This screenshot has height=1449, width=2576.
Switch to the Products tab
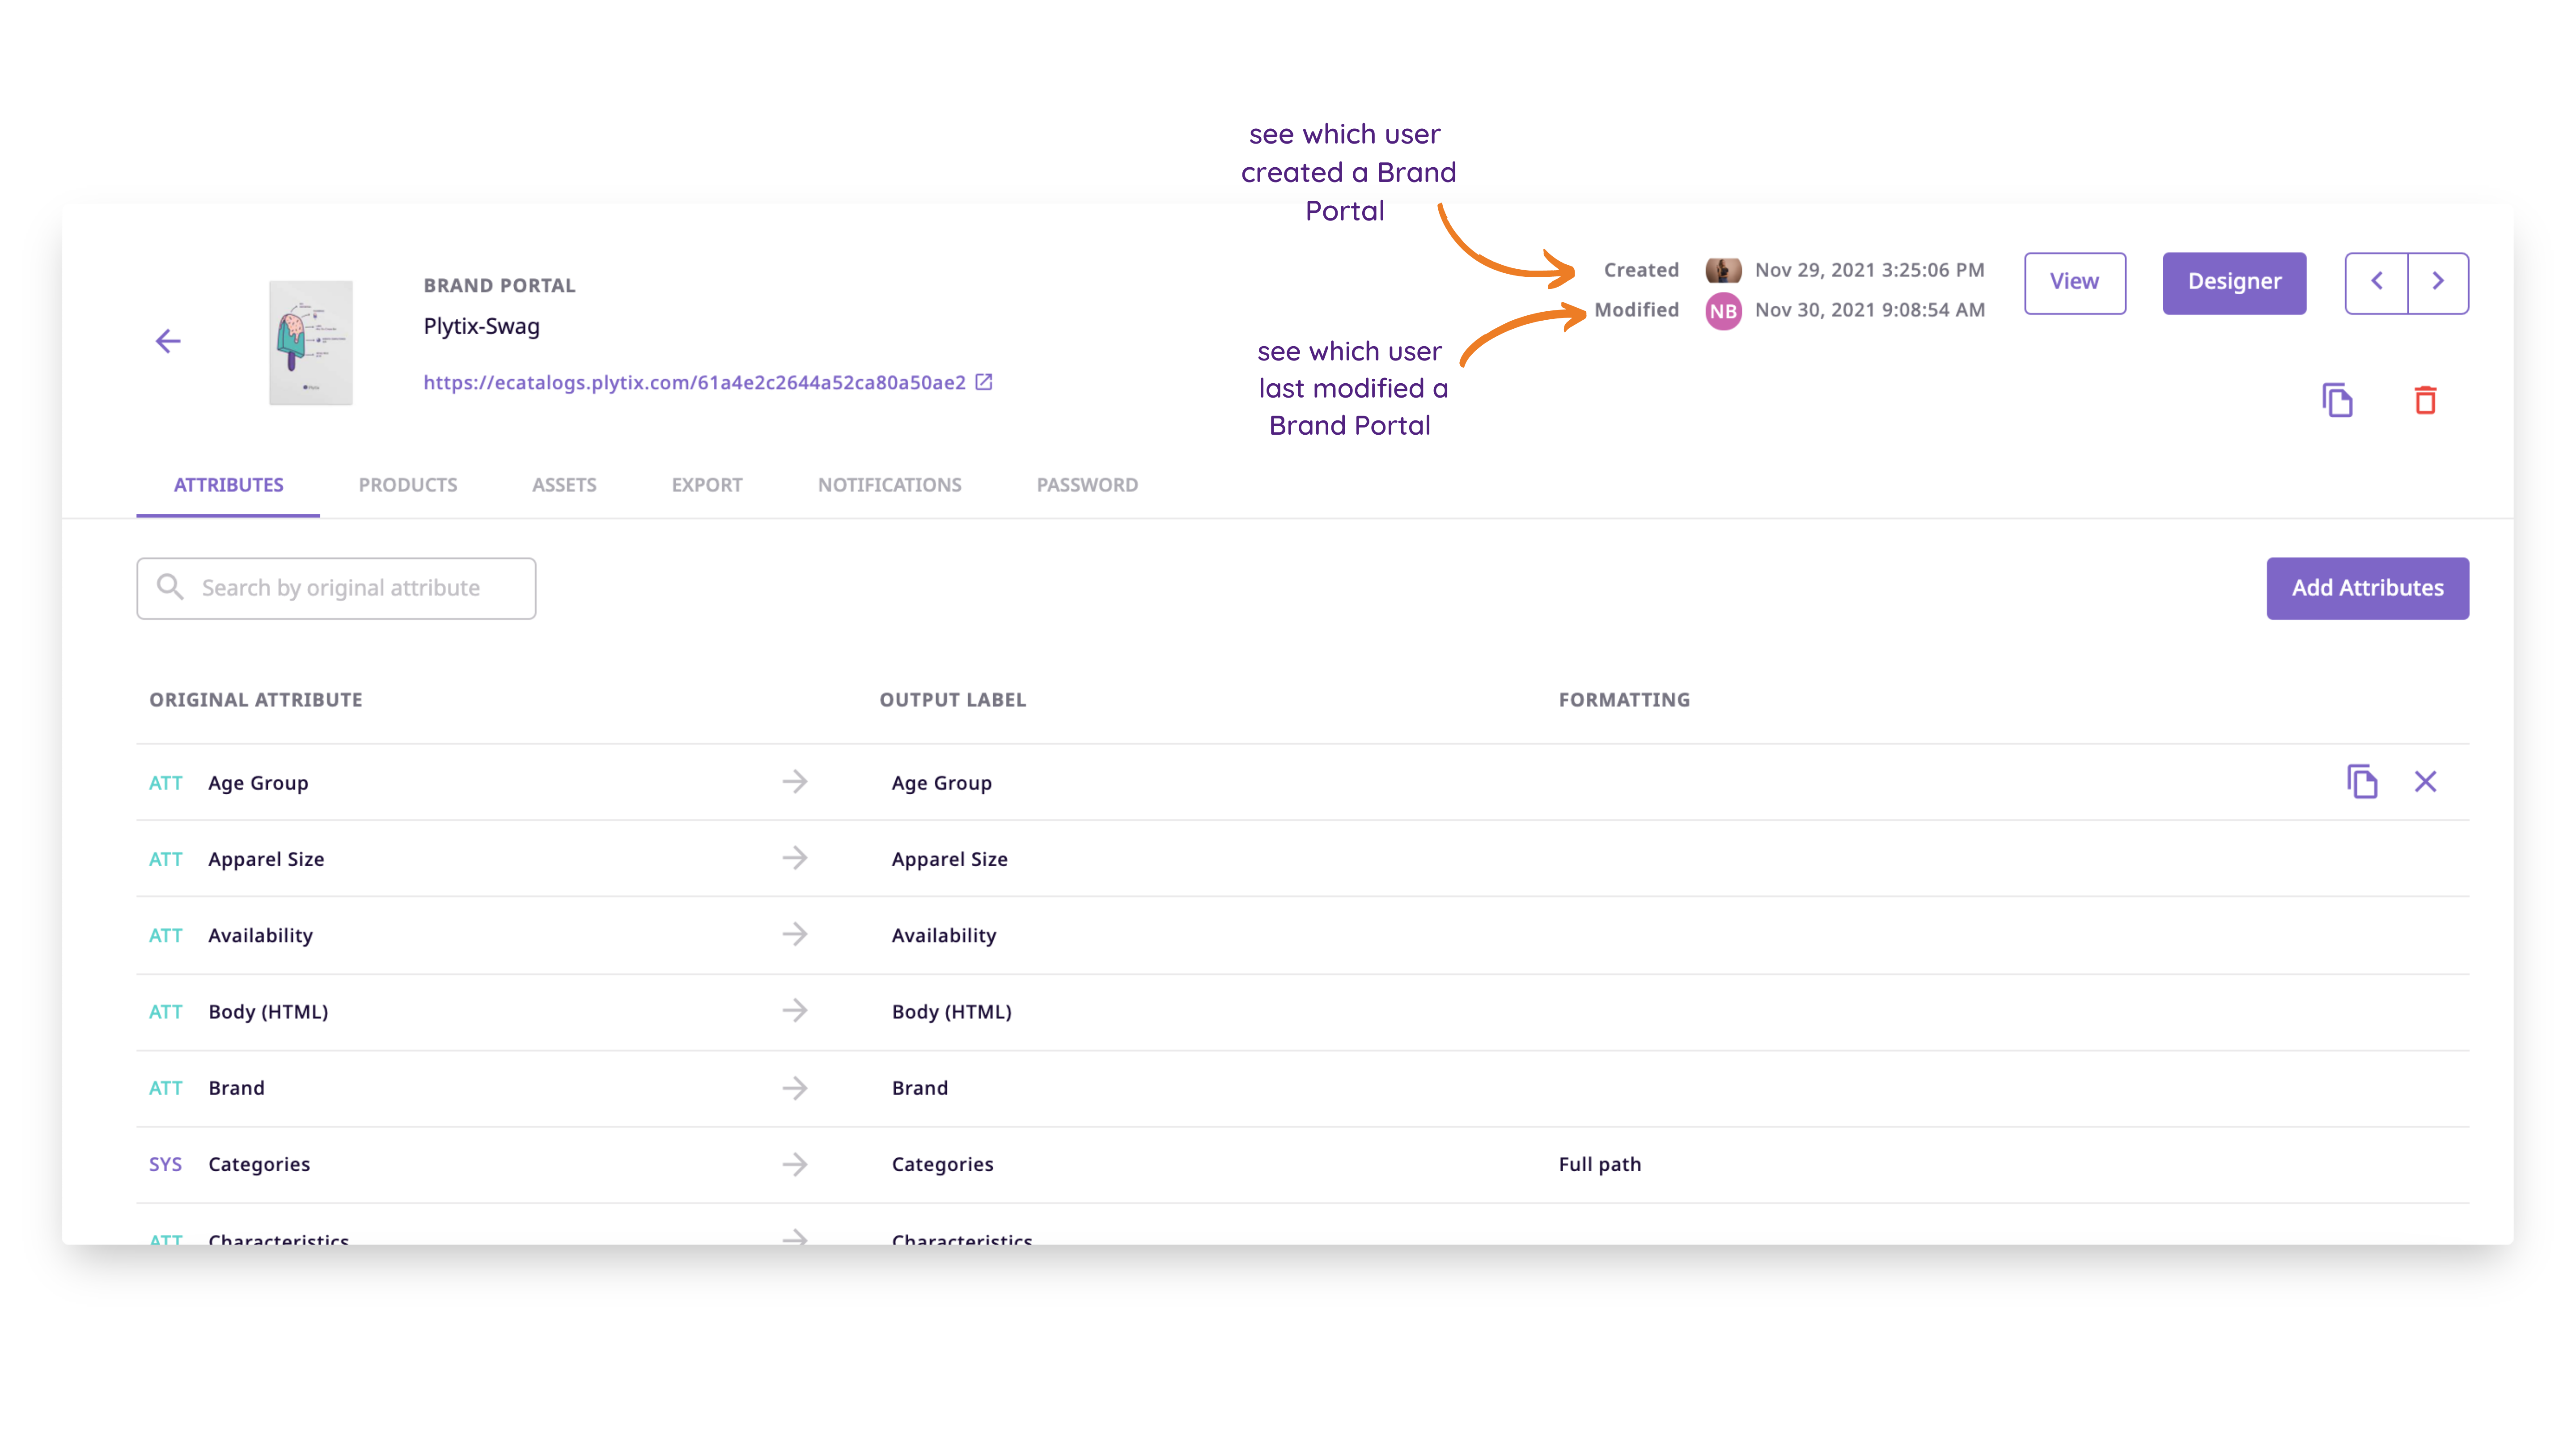(408, 485)
